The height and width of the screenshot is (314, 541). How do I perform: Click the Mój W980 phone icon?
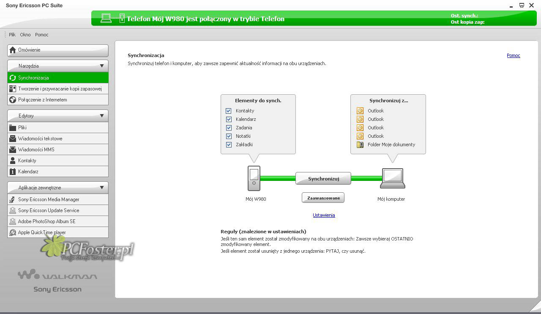[254, 178]
